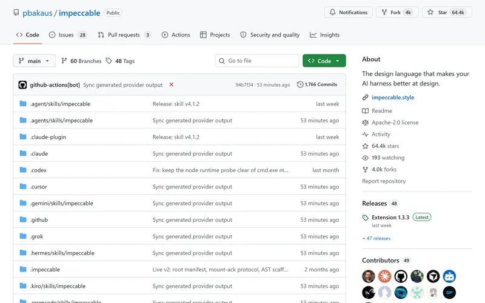Image resolution: width=485 pixels, height=303 pixels.
Task: Open the impeccable repository name link
Action: coord(79,13)
